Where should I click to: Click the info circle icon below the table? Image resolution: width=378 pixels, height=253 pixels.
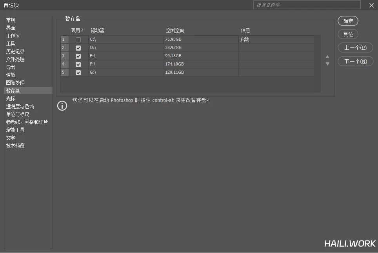point(62,106)
